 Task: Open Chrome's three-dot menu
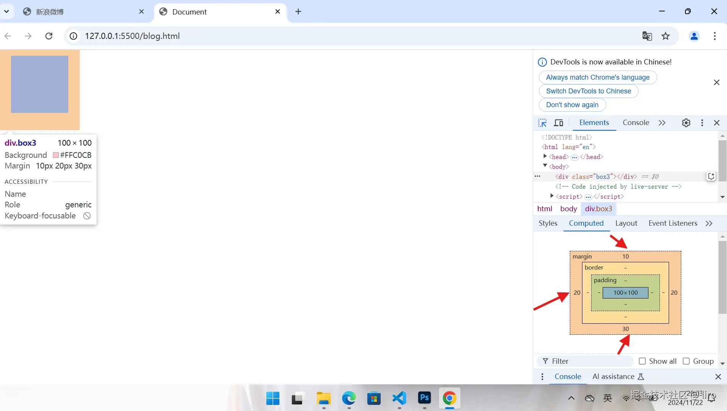point(715,36)
